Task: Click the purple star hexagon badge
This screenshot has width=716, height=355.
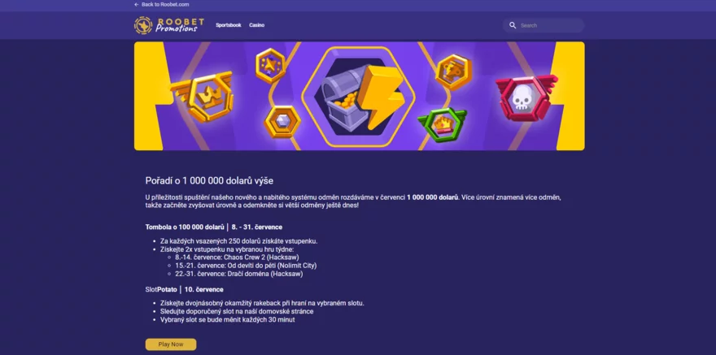Action: coord(270,66)
